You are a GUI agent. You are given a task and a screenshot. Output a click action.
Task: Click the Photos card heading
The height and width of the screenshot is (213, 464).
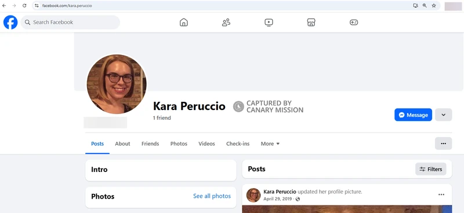103,196
